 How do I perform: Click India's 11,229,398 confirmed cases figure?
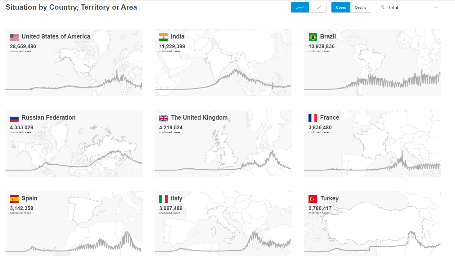click(x=172, y=46)
